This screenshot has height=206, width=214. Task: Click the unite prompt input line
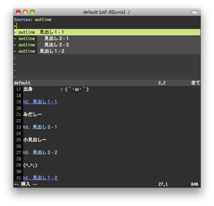pyautogui.click(x=107, y=26)
